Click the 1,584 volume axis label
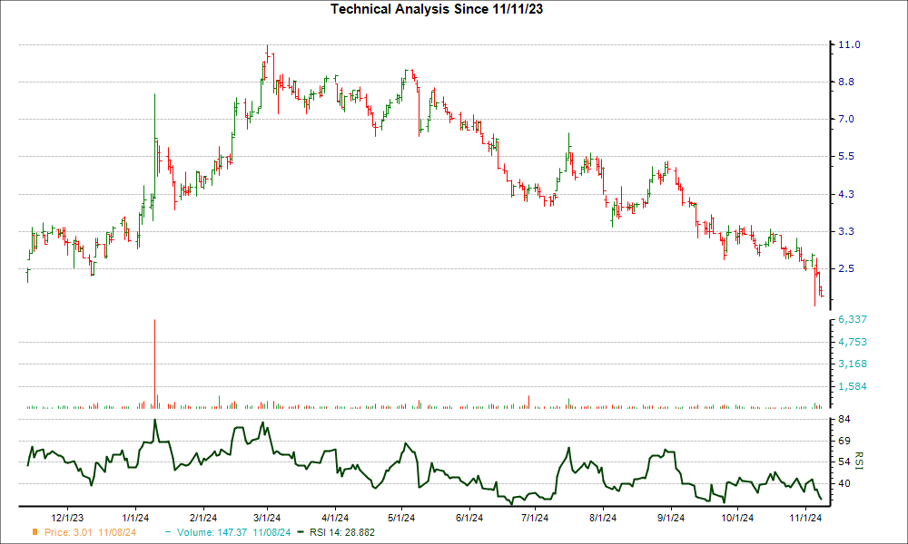908x544 pixels. pyautogui.click(x=853, y=386)
